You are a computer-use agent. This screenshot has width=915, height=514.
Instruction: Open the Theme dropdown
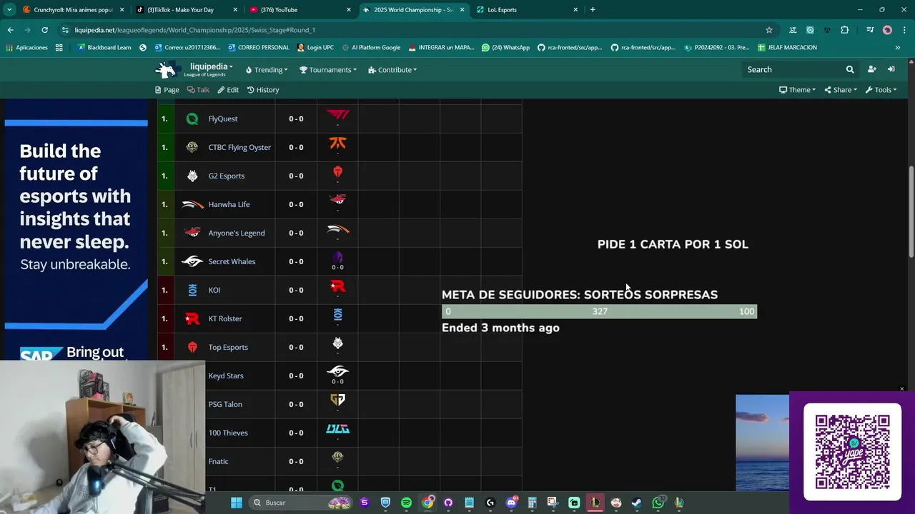[x=797, y=90]
